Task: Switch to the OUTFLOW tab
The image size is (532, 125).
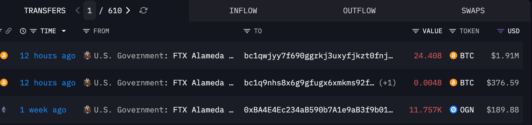Action: [x=359, y=11]
